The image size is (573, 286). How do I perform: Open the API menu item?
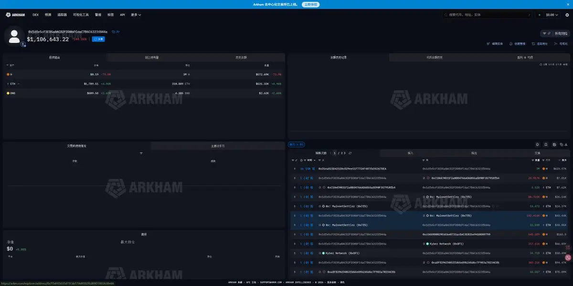(122, 15)
